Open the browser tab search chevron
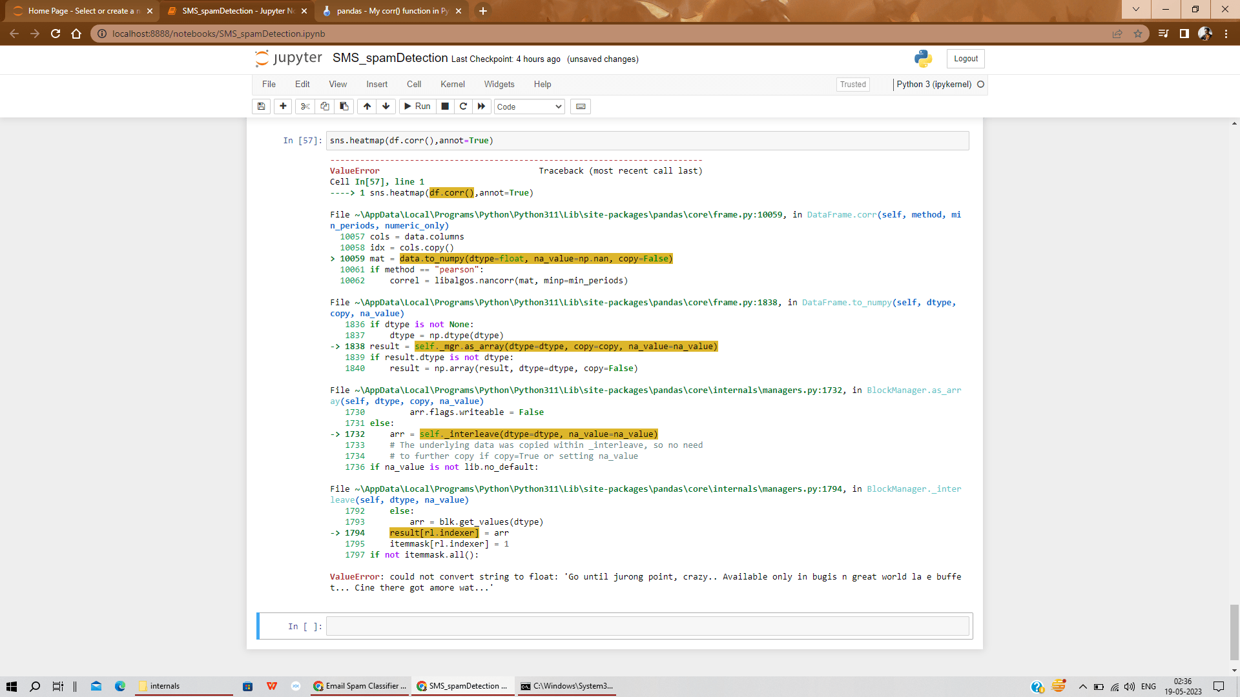The height and width of the screenshot is (697, 1240). click(x=1135, y=10)
